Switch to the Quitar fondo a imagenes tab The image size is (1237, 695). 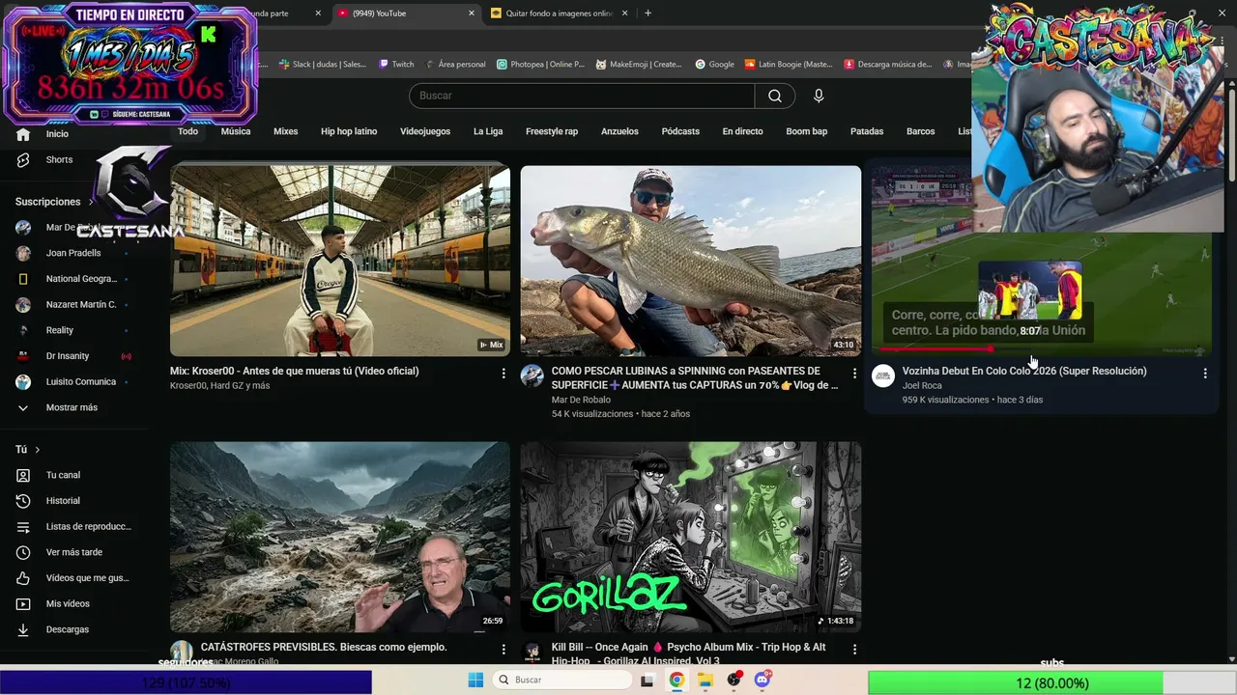pos(559,14)
